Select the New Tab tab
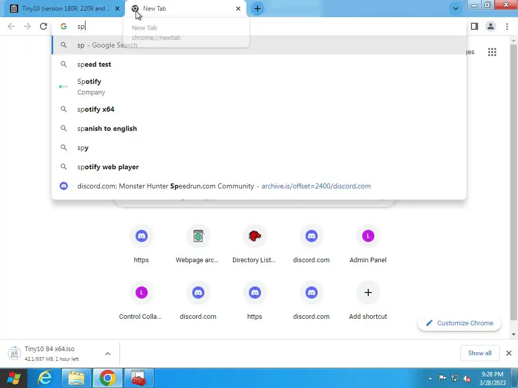 [186, 9]
